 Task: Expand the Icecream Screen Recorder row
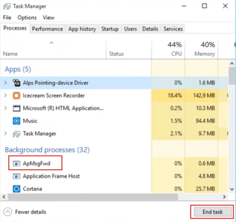click(6, 96)
